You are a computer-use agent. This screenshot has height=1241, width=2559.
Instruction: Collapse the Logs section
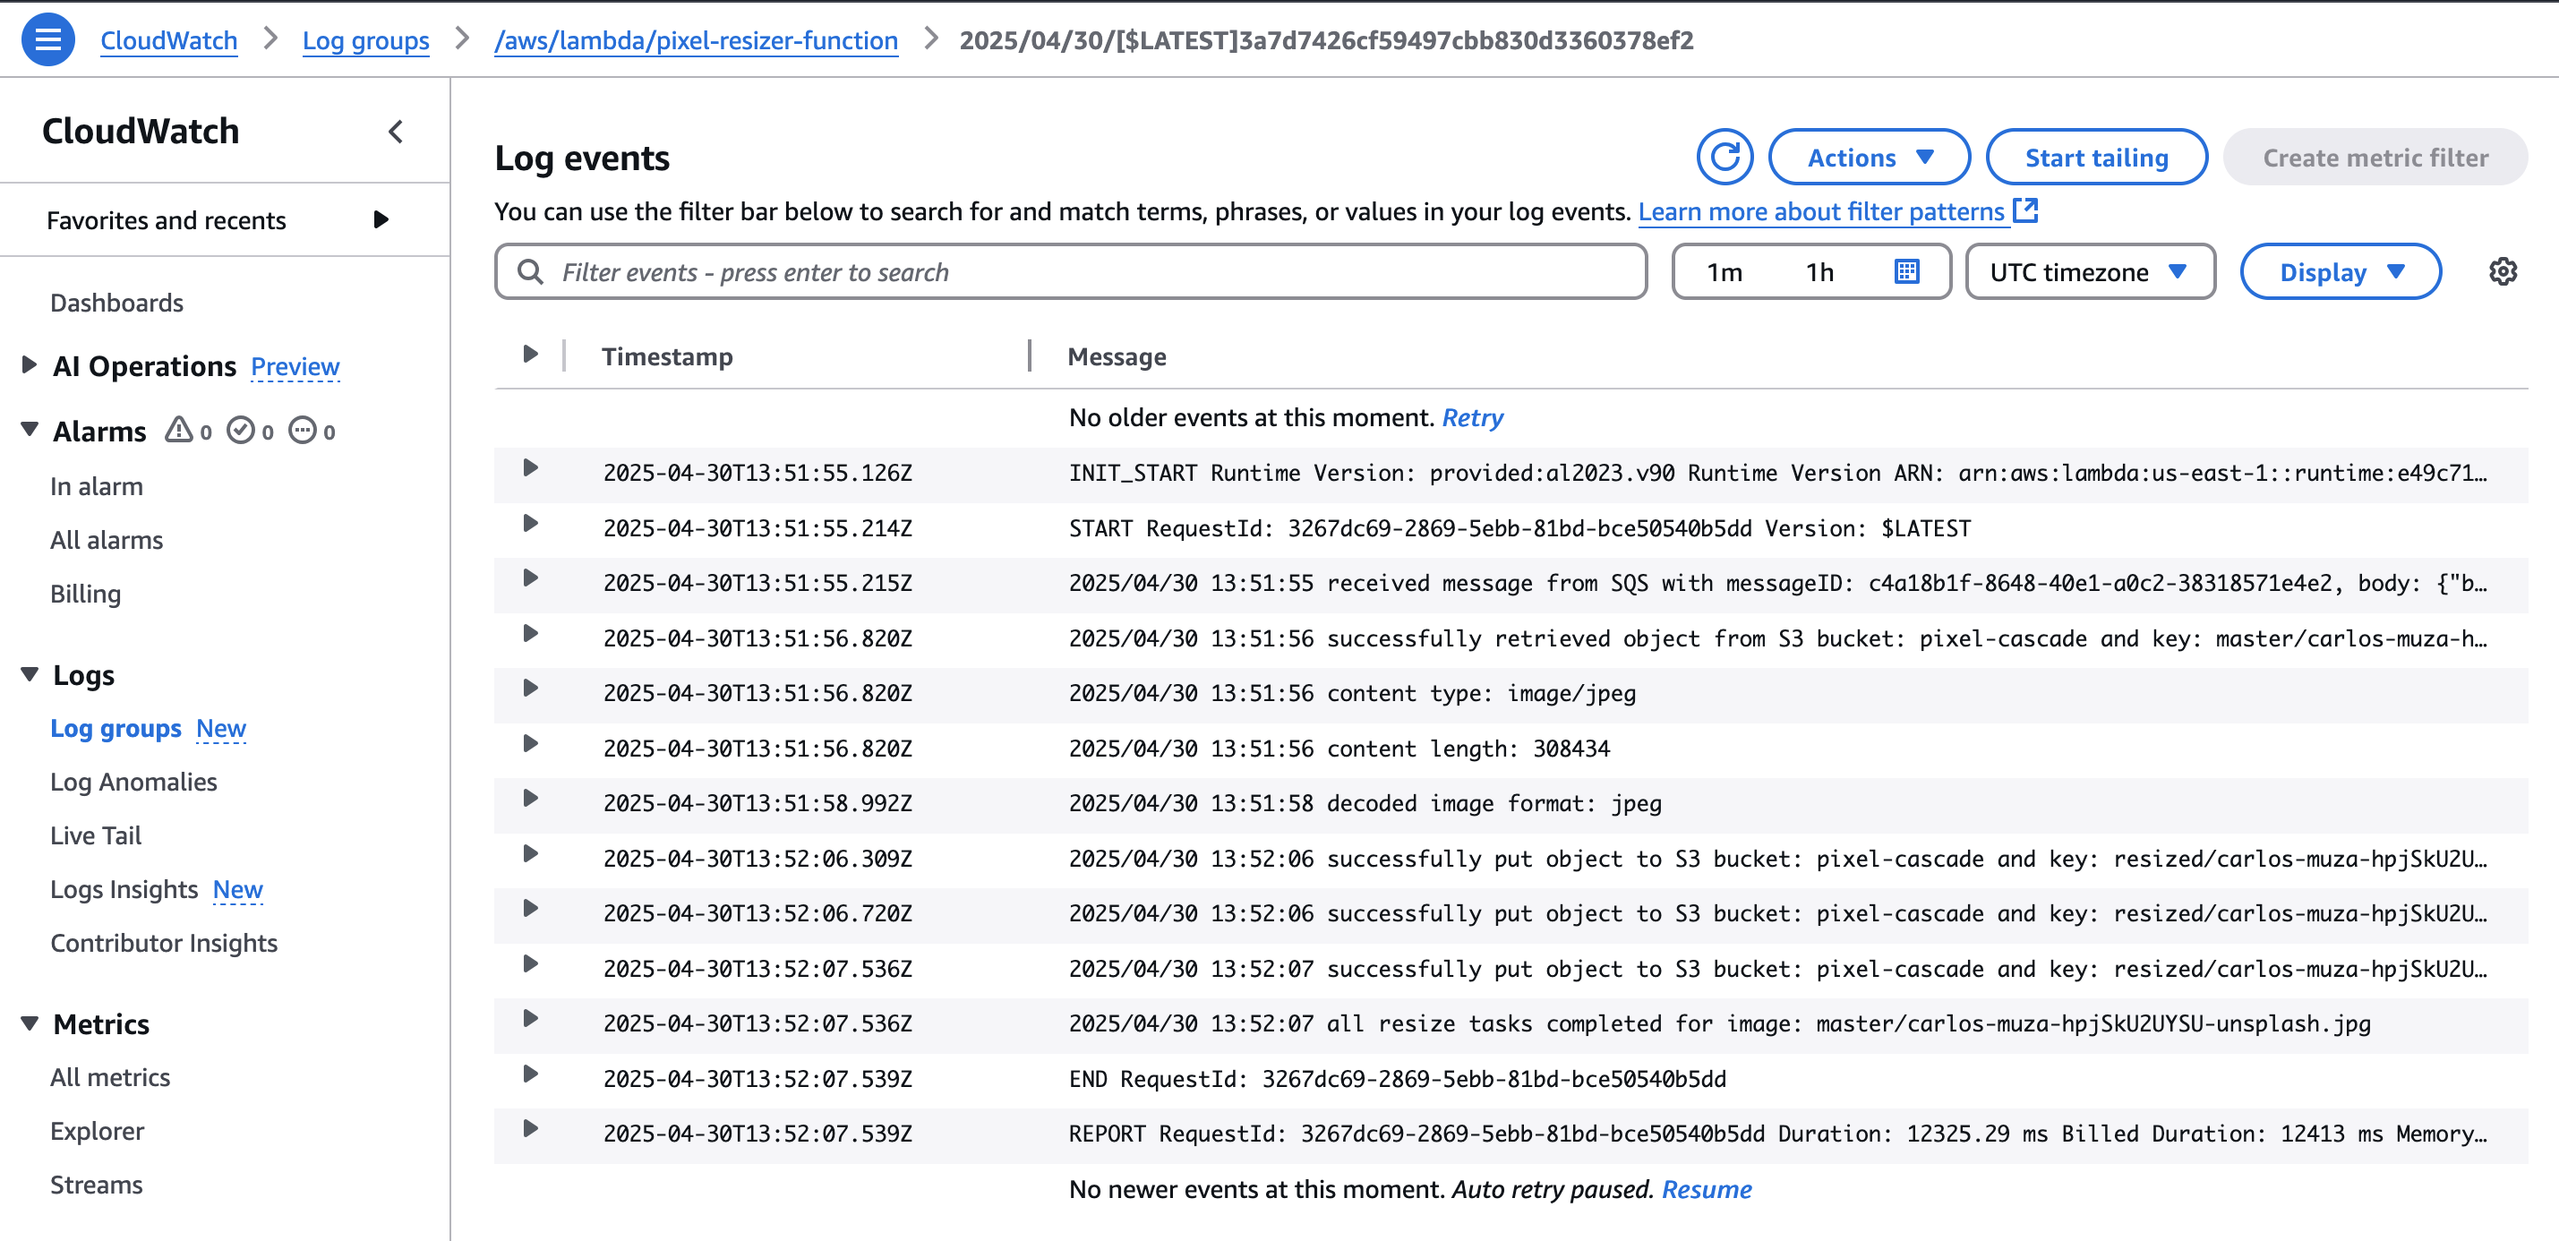click(30, 674)
